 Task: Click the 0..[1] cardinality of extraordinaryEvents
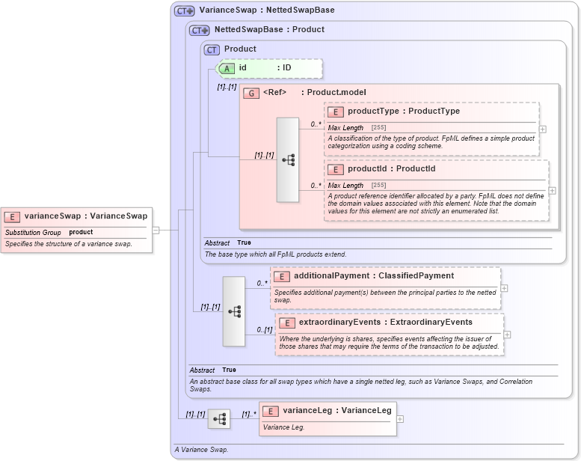point(265,330)
